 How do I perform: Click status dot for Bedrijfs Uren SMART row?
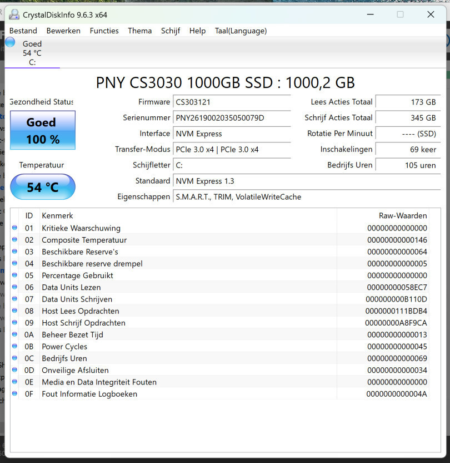(14, 358)
